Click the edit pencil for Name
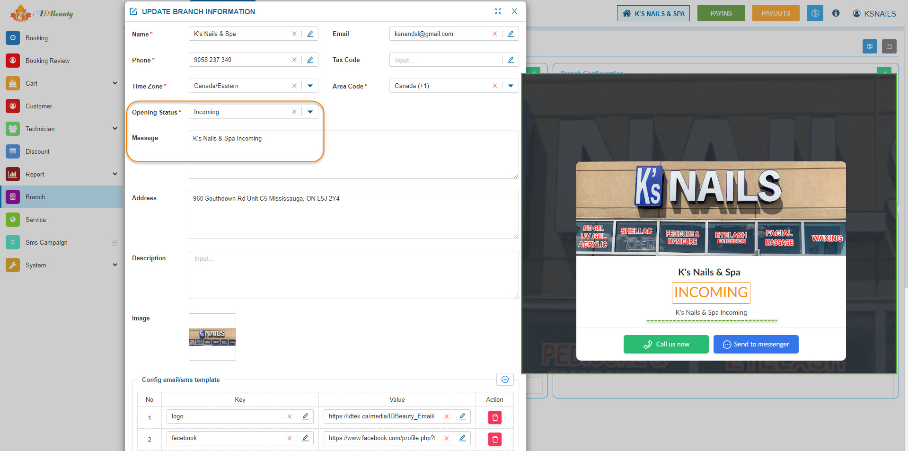The width and height of the screenshot is (908, 451). (x=310, y=34)
